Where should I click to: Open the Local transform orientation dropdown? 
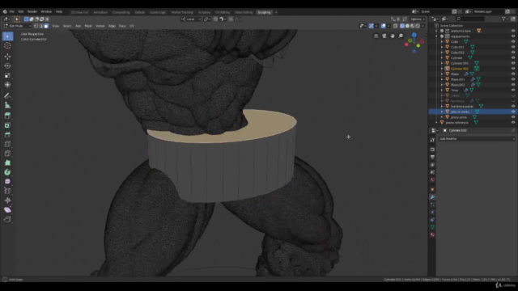(x=191, y=19)
